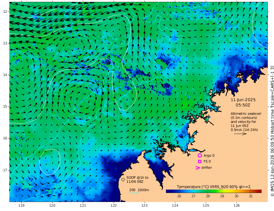Click the '11-Jun-2025' date label
The height and width of the screenshot is (211, 274).
[243, 100]
